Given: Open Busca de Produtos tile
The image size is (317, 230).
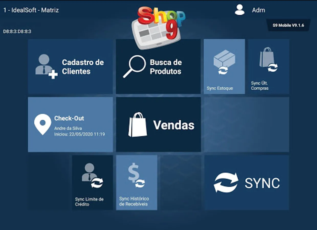Looking at the screenshot, I should click(x=158, y=67).
